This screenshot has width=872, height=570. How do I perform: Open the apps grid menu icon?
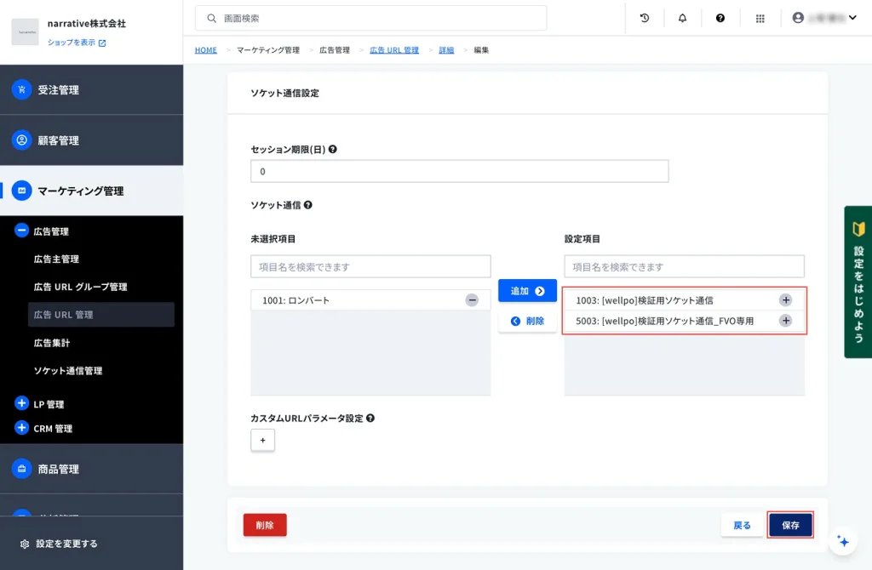click(760, 18)
